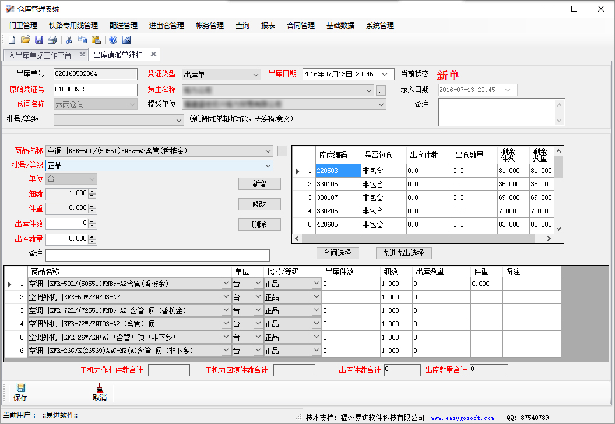Click the Paste clipboard icon
The height and width of the screenshot is (424, 615).
[x=96, y=40]
